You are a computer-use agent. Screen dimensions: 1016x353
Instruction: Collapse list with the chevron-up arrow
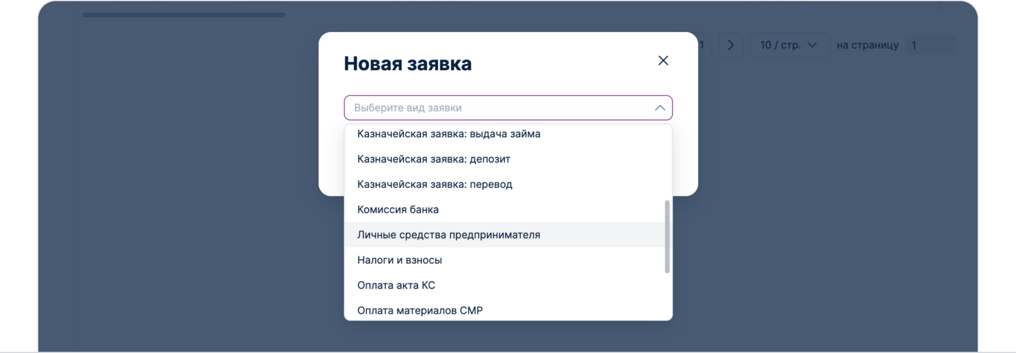(660, 108)
